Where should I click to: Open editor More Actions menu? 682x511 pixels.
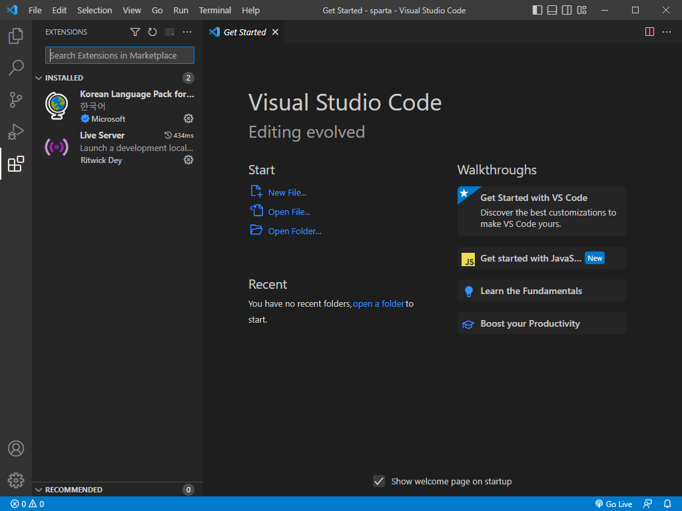tap(667, 32)
